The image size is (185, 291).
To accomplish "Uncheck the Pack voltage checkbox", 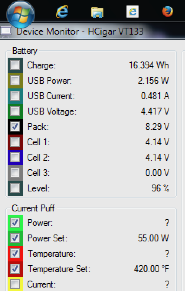I will pyautogui.click(x=15, y=127).
